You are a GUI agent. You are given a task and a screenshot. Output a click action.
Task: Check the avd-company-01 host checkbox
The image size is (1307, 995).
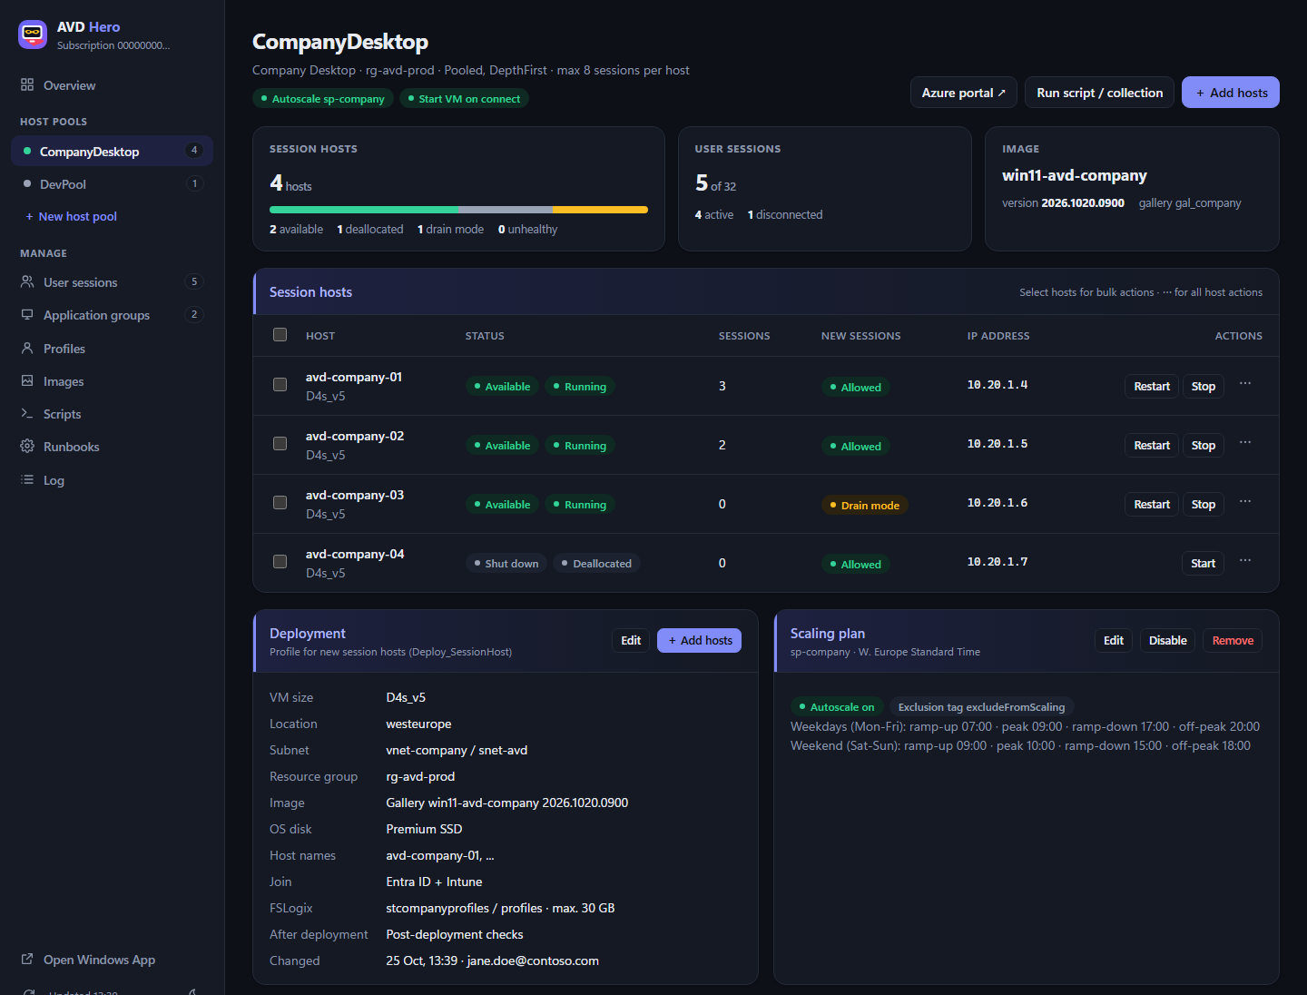[x=280, y=385]
